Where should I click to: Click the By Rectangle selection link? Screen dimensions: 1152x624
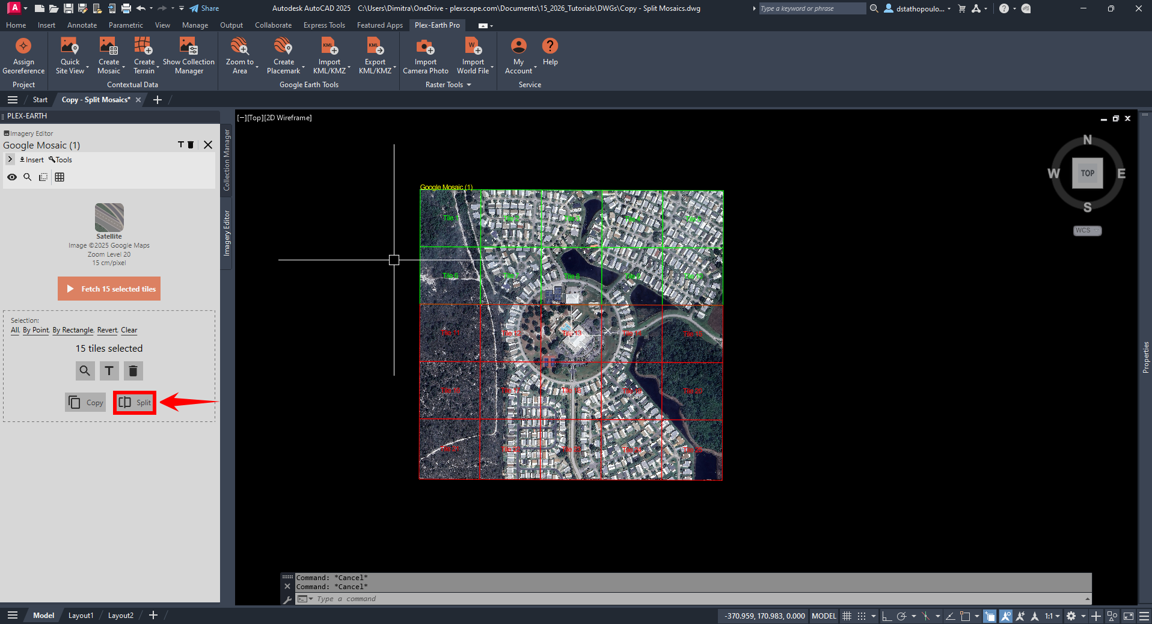pyautogui.click(x=73, y=330)
